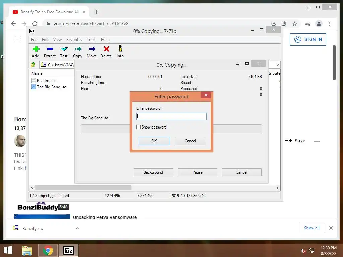The height and width of the screenshot is (257, 343).
Task: Click the Test toolbar icon
Action: (x=64, y=52)
